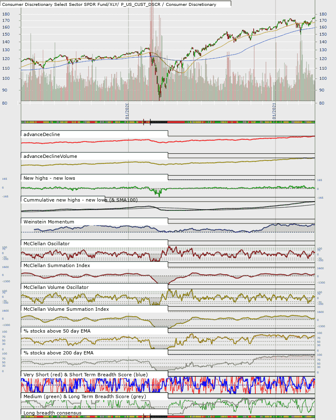Click the 01/2021 date marker on time axis
Screen dimensions: 336x420
[x=274, y=111]
